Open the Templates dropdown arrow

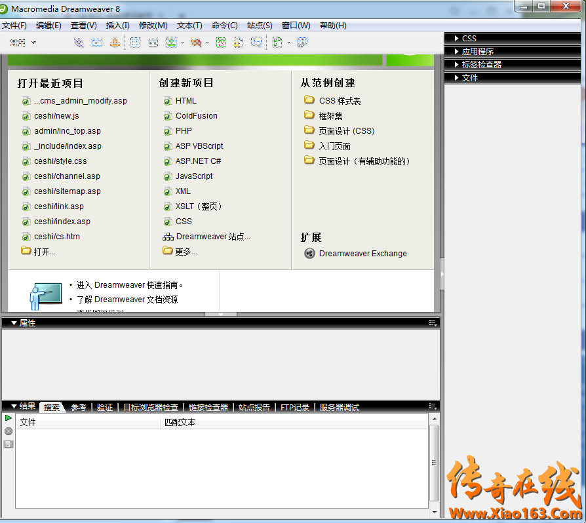(288, 43)
